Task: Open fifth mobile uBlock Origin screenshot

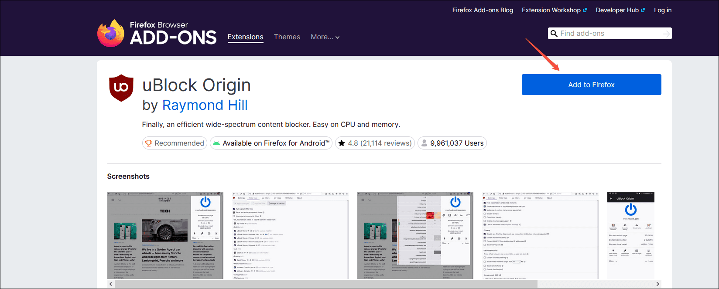Action: click(631, 235)
